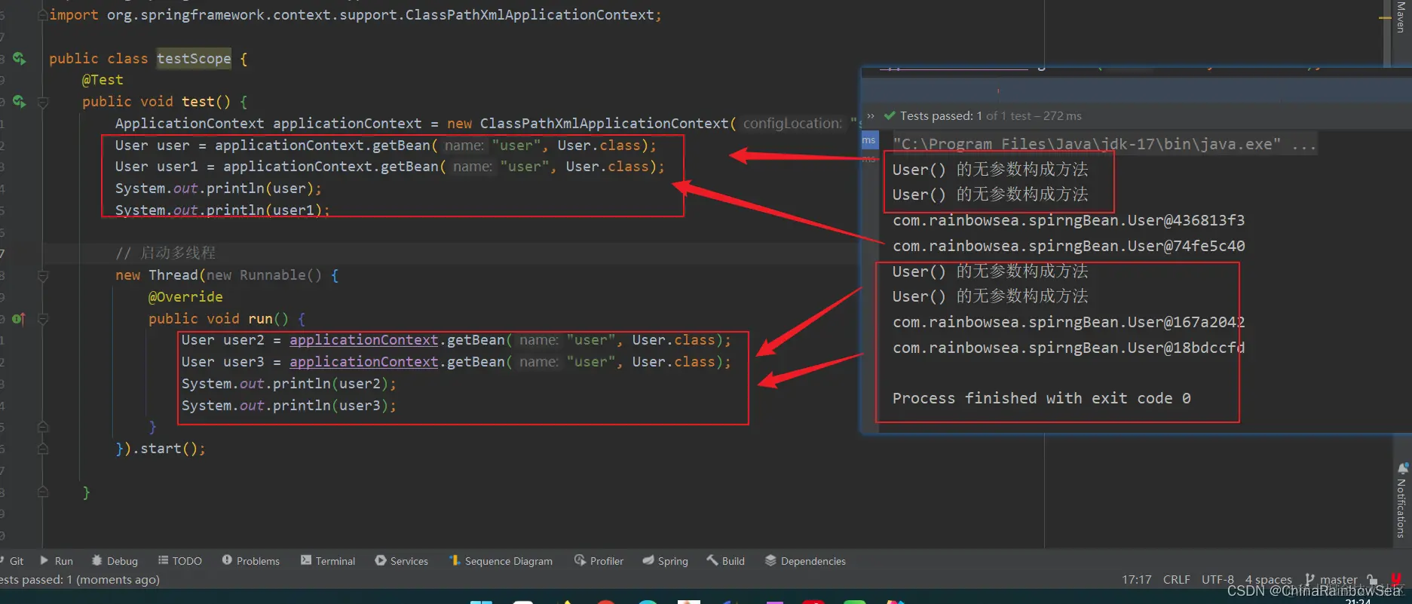Viewport: 1412px width, 604px height.
Task: Click the java.exe command line in console
Action: (1105, 144)
